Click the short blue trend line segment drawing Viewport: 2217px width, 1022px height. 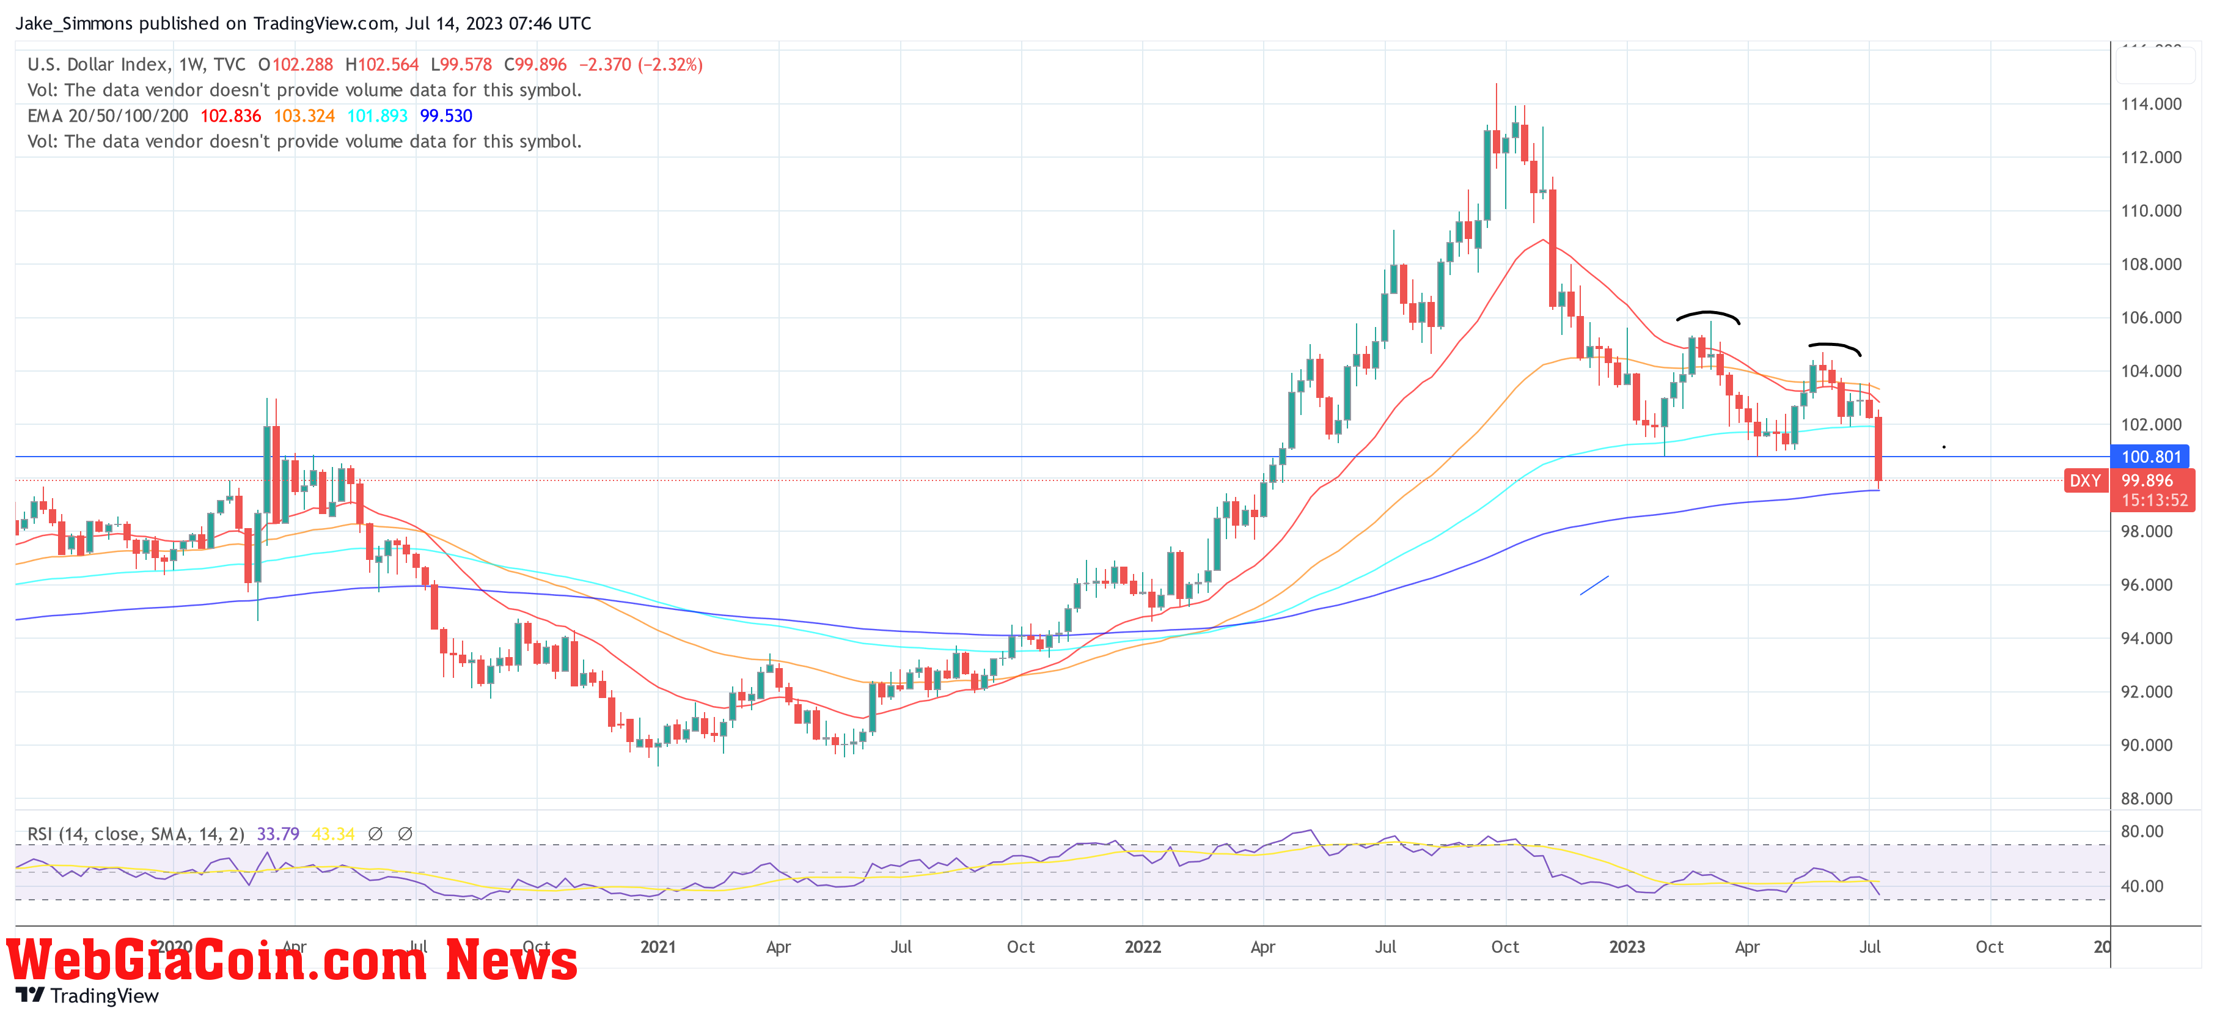tap(1594, 586)
